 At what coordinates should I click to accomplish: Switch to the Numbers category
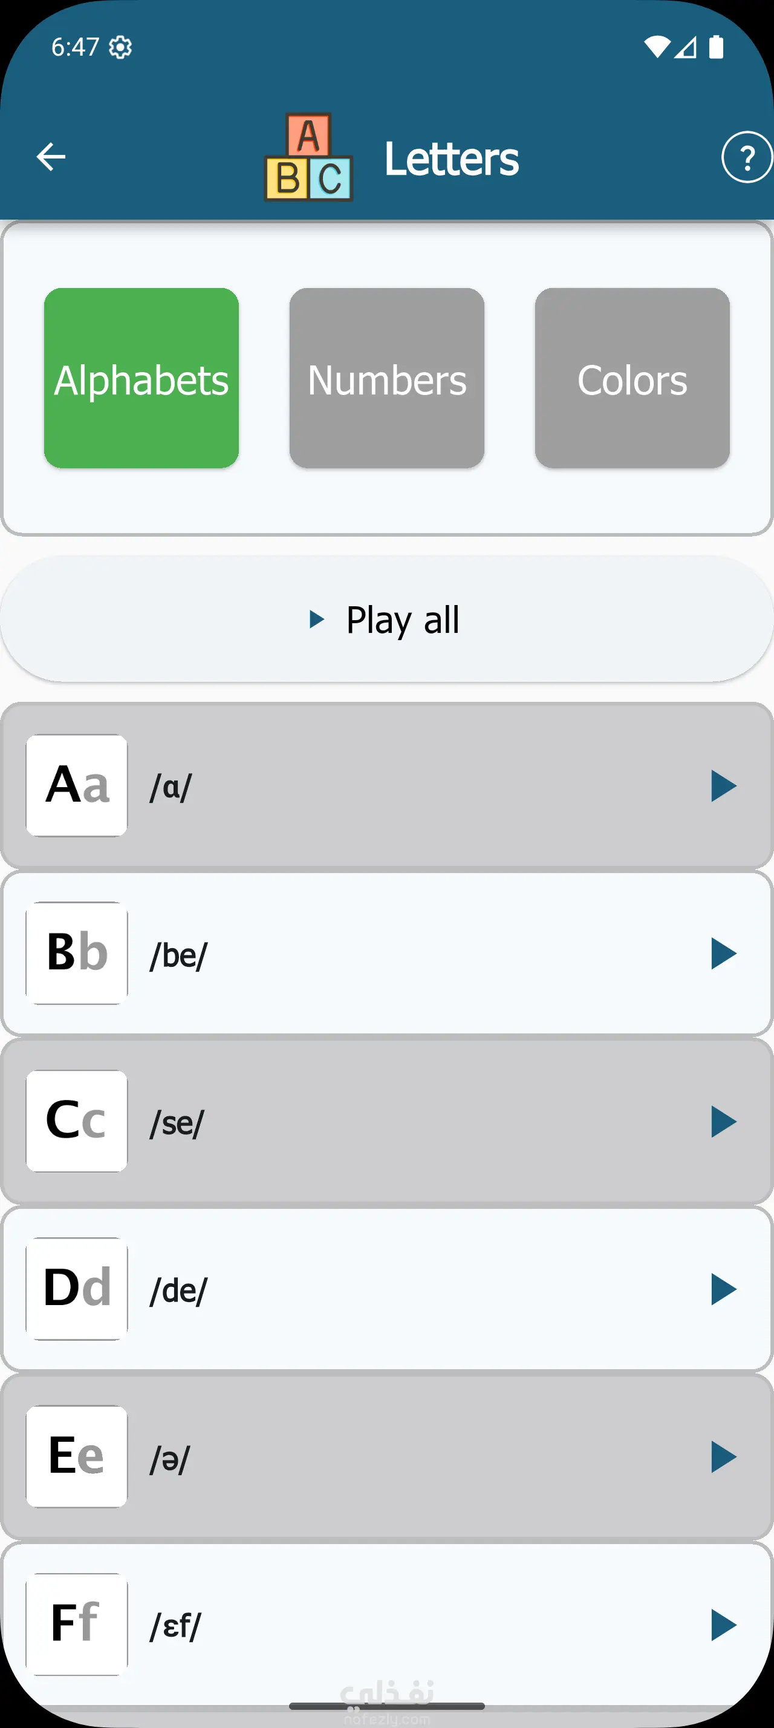point(386,378)
